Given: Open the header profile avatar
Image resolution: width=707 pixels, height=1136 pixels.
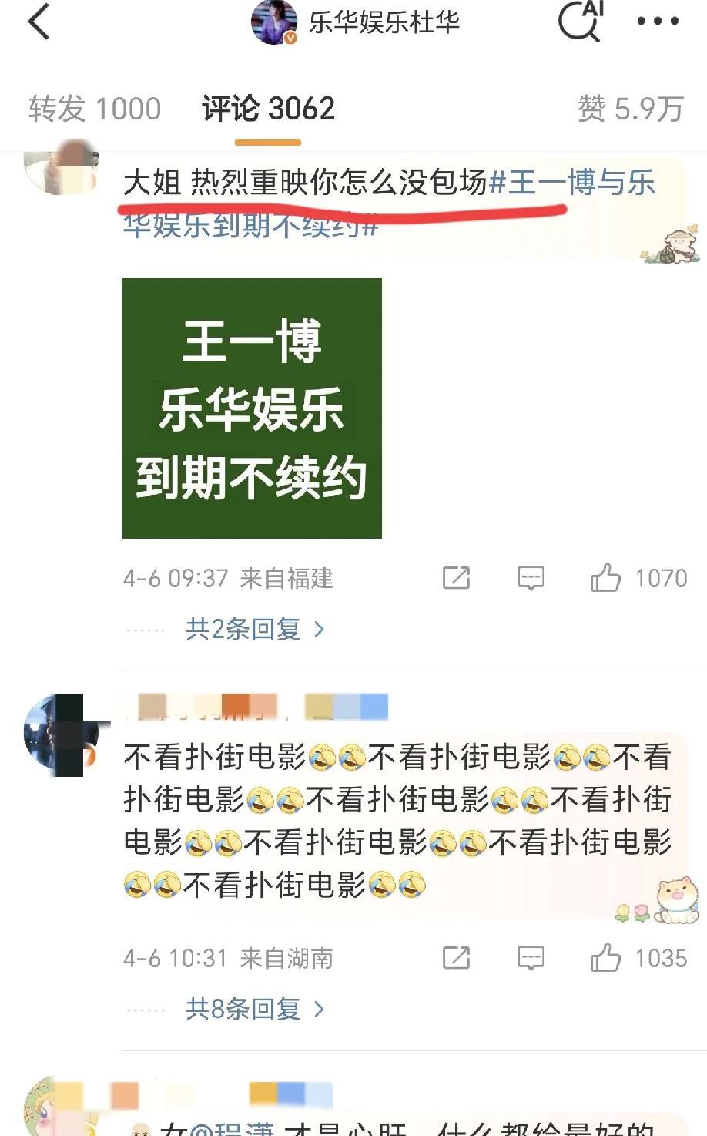Looking at the screenshot, I should 274,22.
